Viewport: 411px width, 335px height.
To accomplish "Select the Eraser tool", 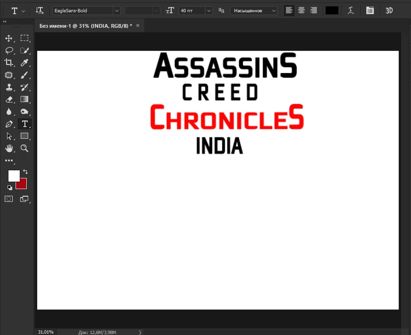I will click(x=9, y=99).
